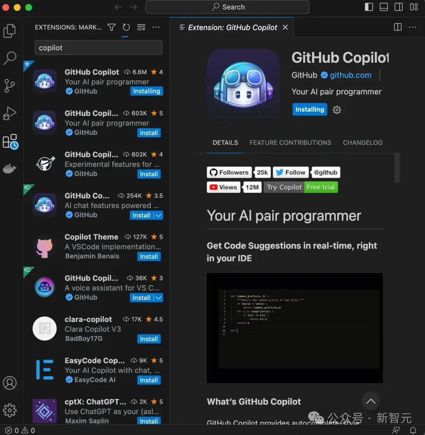
Task: Switch to the CHANGELOG tab
Action: [363, 143]
